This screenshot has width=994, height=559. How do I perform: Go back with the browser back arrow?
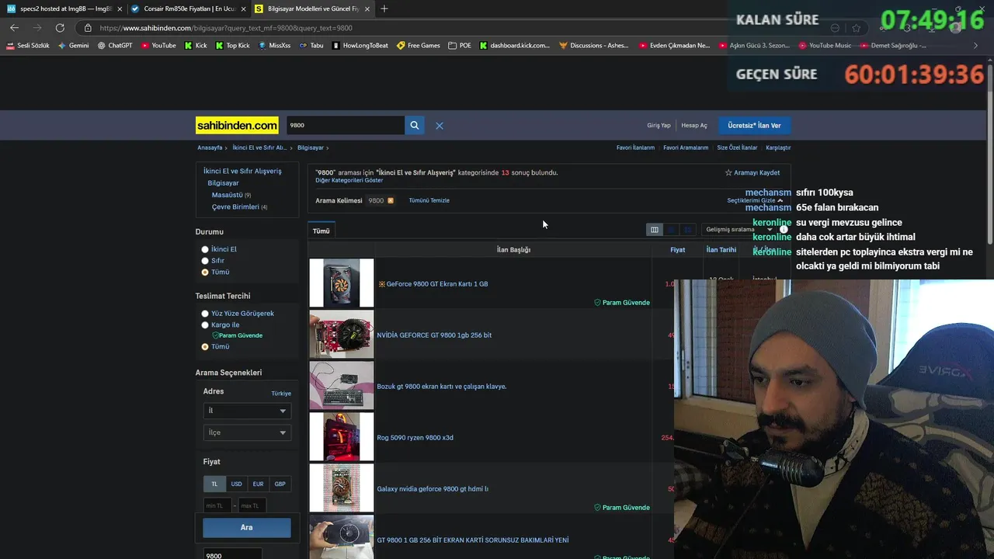pos(14,28)
